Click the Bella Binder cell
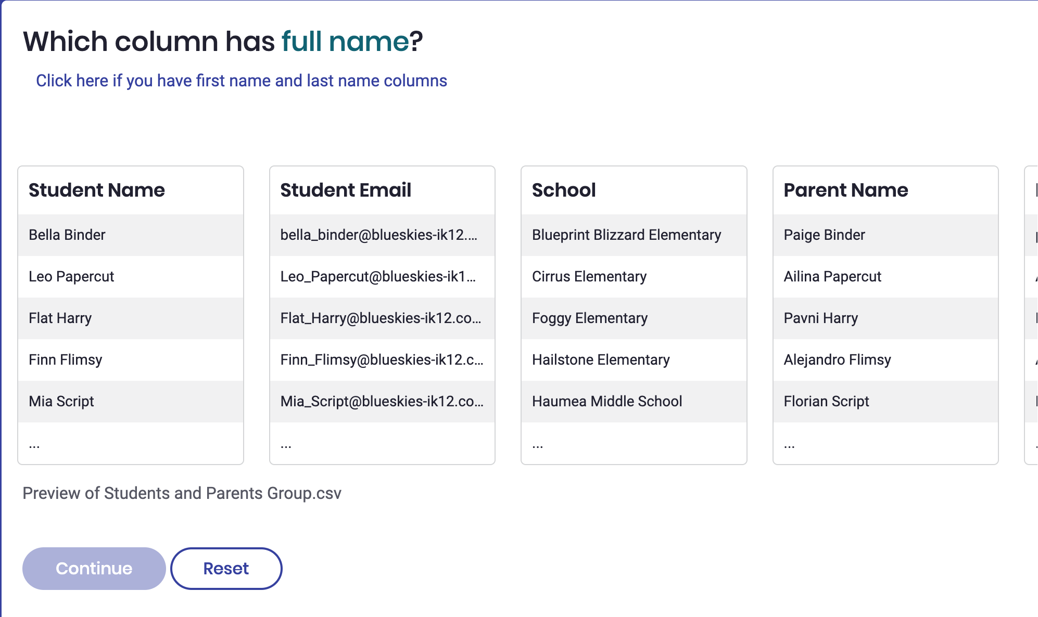Image resolution: width=1038 pixels, height=617 pixels. (x=131, y=235)
